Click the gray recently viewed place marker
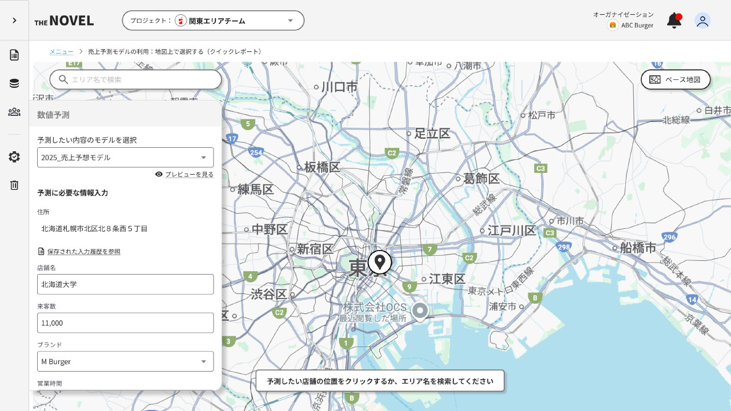 [420, 311]
